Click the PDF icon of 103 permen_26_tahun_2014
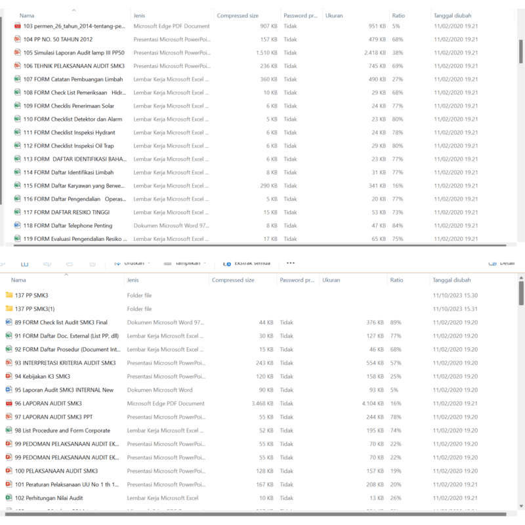This screenshot has height=525, width=525. tap(18, 26)
